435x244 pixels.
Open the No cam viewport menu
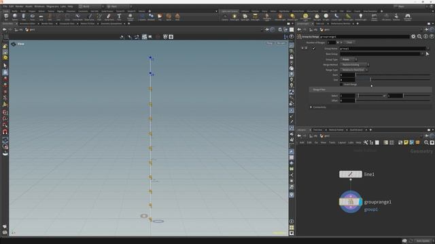[281, 43]
